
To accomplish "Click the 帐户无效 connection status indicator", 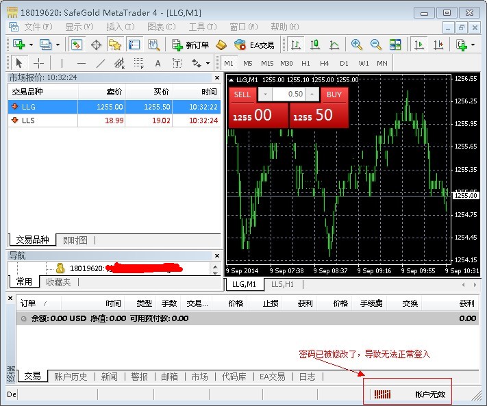I will coord(410,394).
